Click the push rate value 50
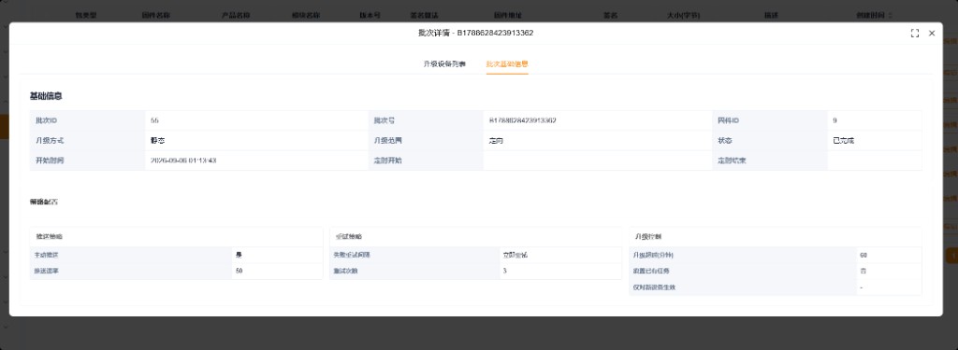The height and width of the screenshot is (350, 958). pyautogui.click(x=239, y=271)
